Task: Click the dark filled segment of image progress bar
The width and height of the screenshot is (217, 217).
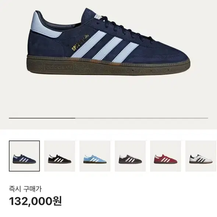Action: tap(42, 118)
